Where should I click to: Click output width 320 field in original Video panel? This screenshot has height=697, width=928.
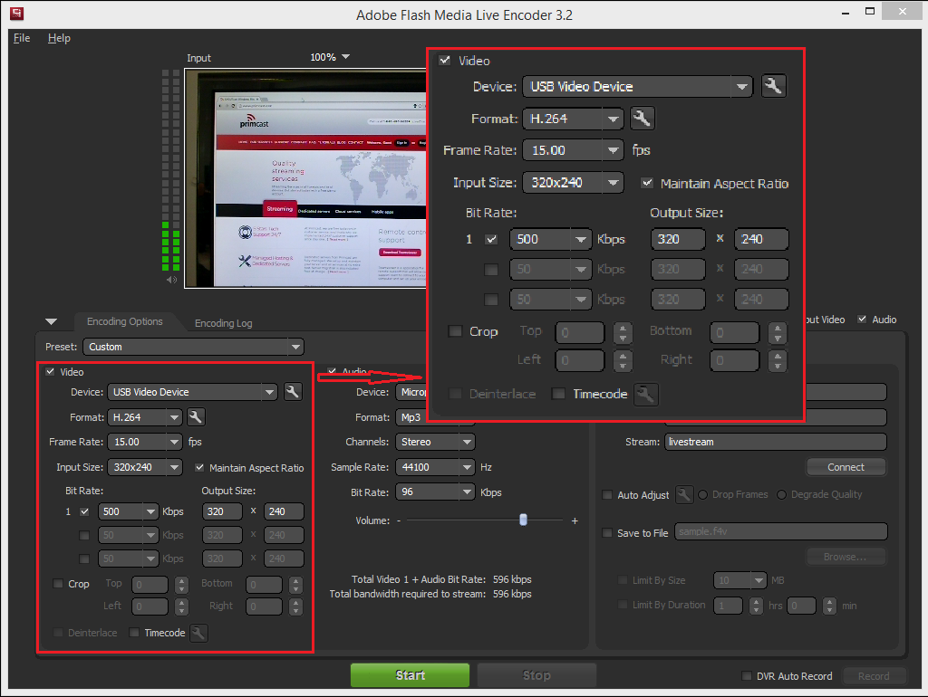(223, 511)
